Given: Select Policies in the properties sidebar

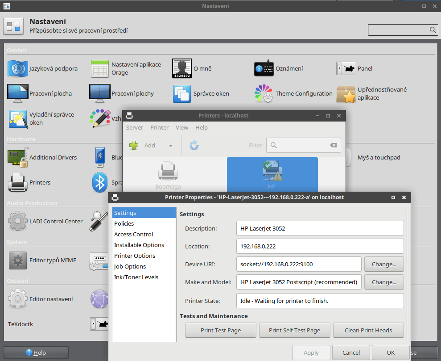Looking at the screenshot, I should coord(144,223).
